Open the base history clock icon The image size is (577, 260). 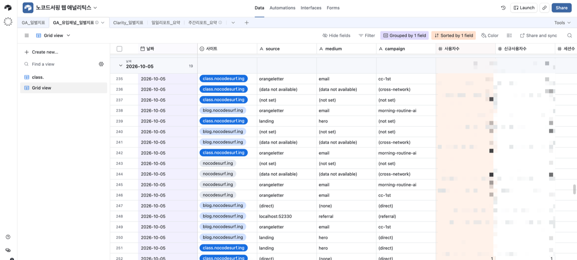[503, 8]
